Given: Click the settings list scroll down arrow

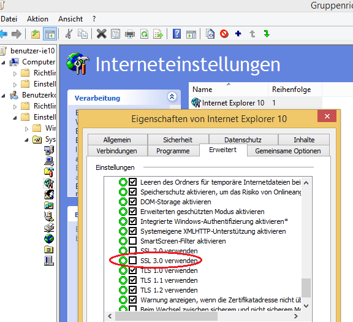Looking at the screenshot, I should 306,306.
